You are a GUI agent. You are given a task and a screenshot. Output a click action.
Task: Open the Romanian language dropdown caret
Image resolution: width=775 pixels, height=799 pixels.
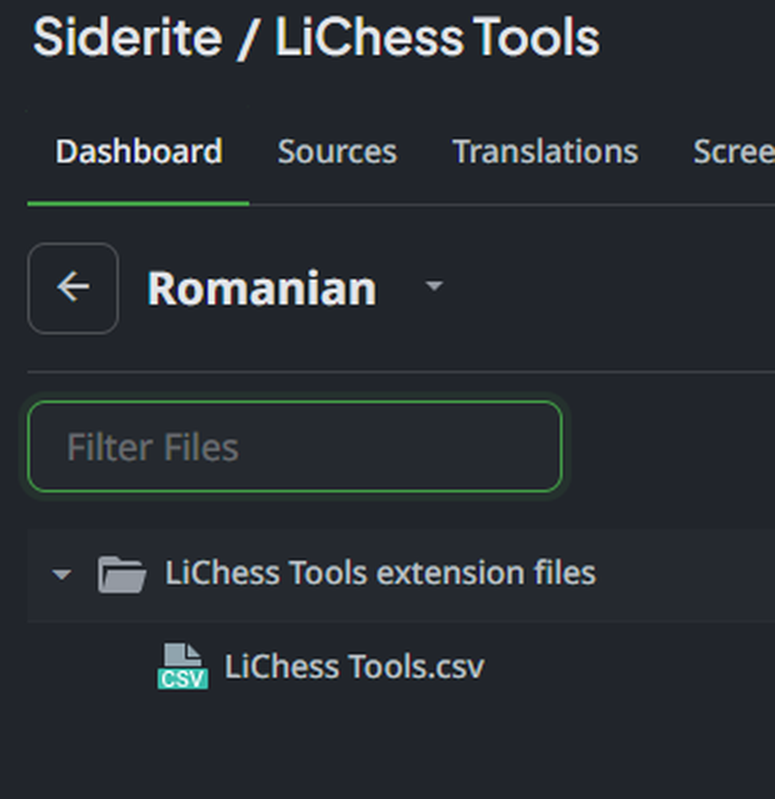434,287
